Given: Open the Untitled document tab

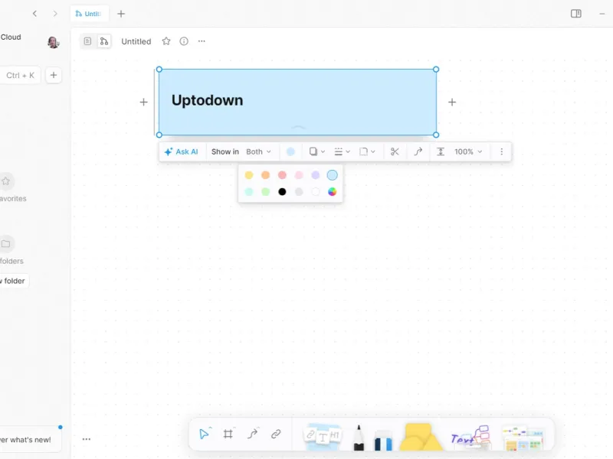Looking at the screenshot, I should click(x=89, y=14).
